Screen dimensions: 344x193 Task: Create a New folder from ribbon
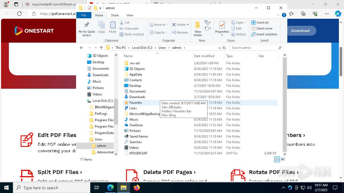point(198,29)
